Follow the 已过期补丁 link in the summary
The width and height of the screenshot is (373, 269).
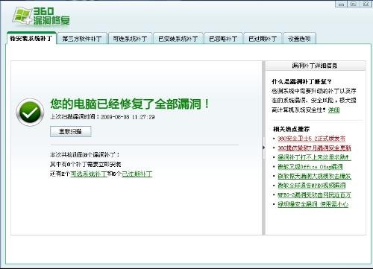[137, 174]
